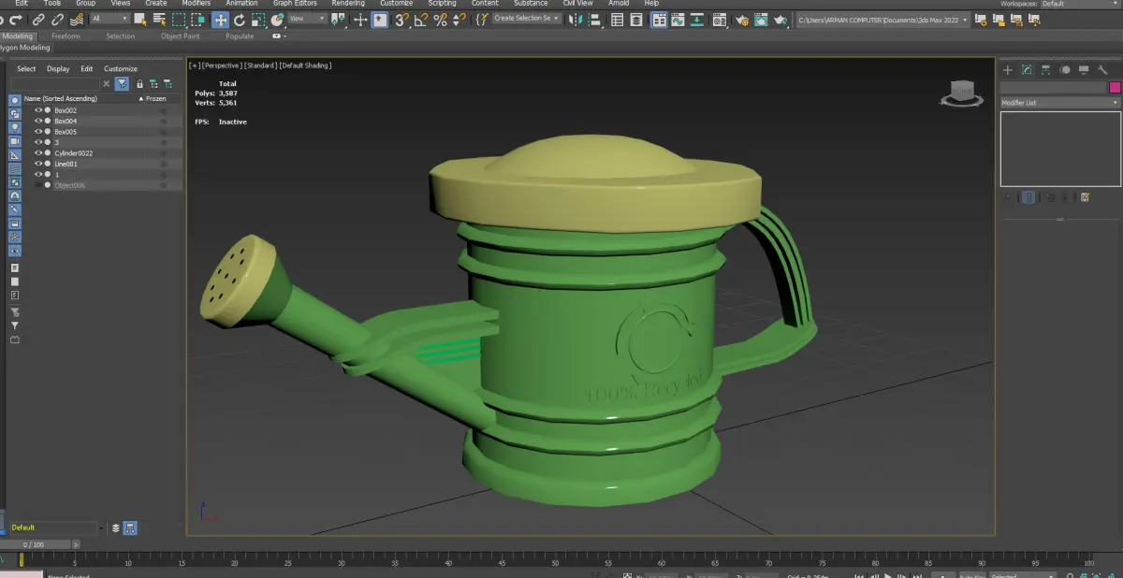The image size is (1123, 578).
Task: Switch to the Object Paint ribbon tab
Action: (180, 36)
